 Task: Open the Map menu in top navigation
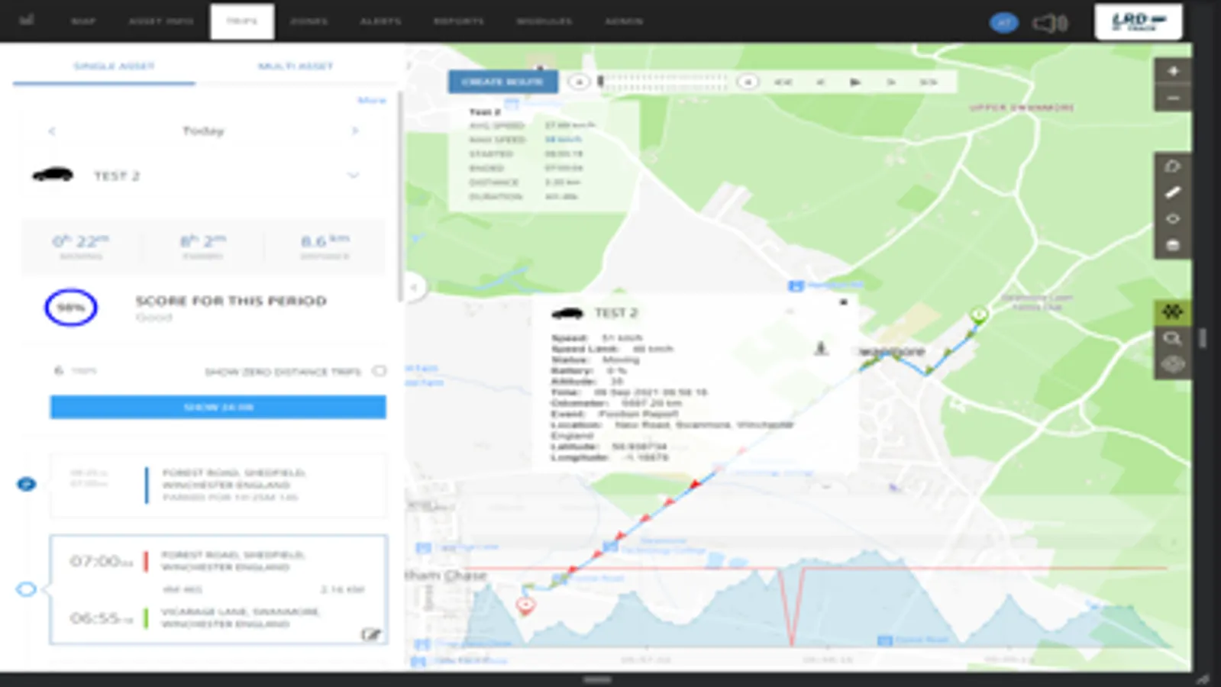[x=83, y=21]
